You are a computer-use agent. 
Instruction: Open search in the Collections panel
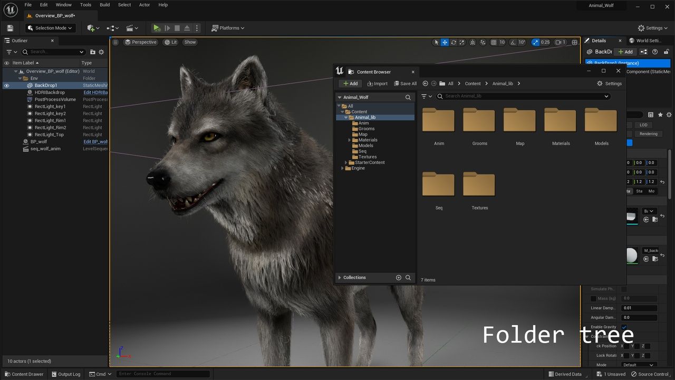[408, 278]
